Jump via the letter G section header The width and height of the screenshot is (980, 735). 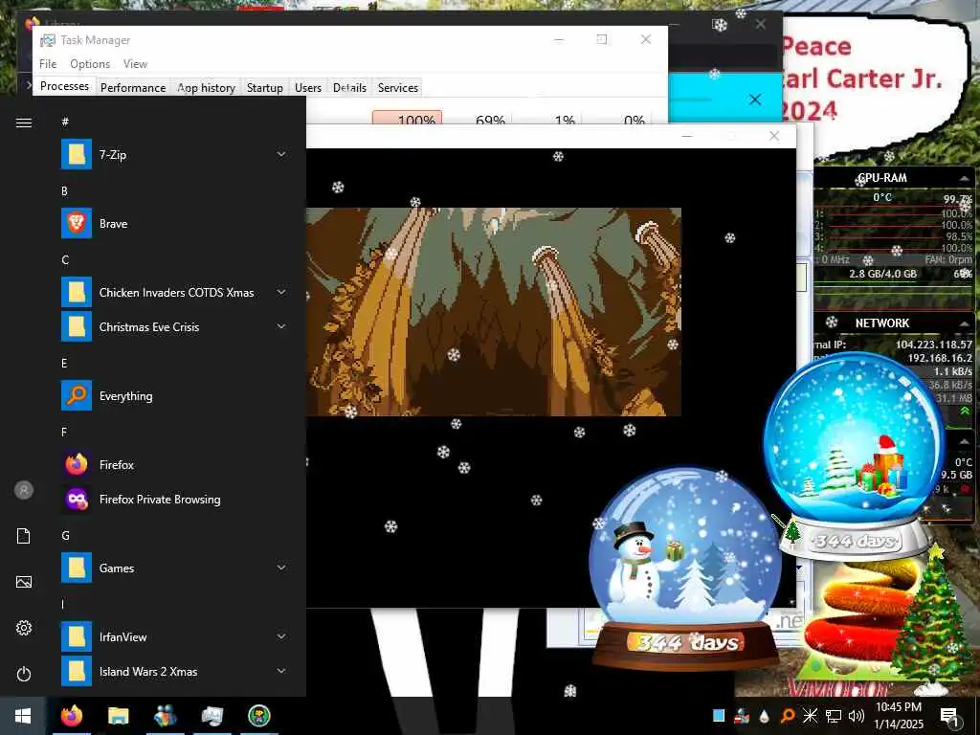(65, 536)
